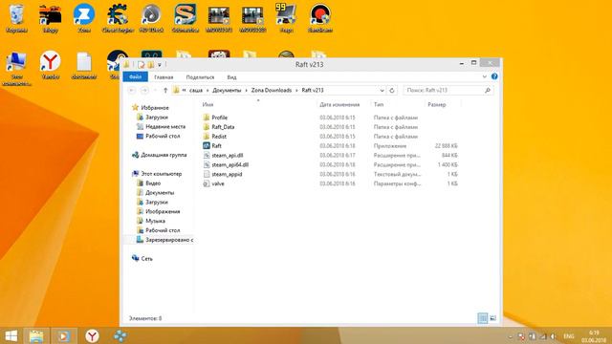Sort by Тип column header
The image size is (612, 344).
pyautogui.click(x=379, y=104)
